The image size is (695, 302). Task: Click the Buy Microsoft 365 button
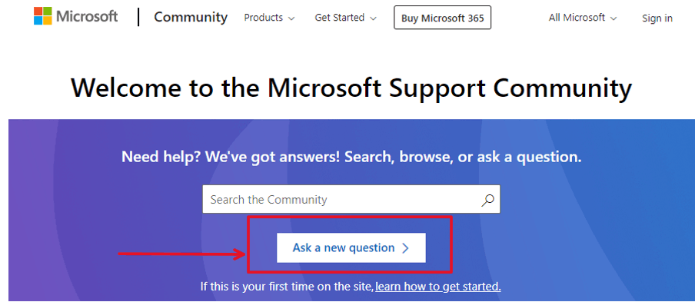pyautogui.click(x=442, y=18)
